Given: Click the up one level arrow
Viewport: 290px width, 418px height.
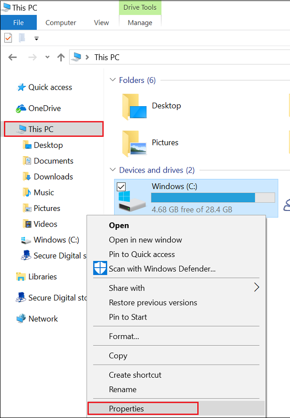Looking at the screenshot, I should tap(61, 57).
